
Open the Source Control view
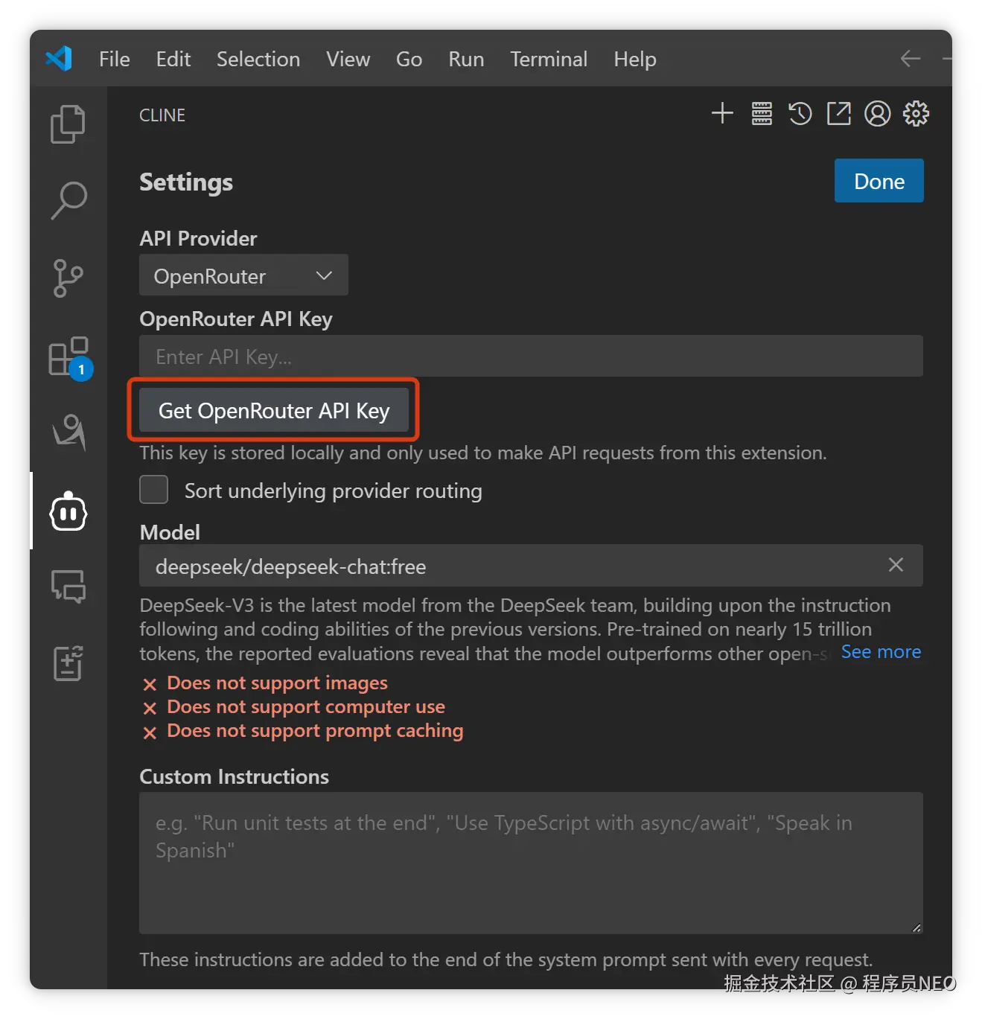(68, 278)
